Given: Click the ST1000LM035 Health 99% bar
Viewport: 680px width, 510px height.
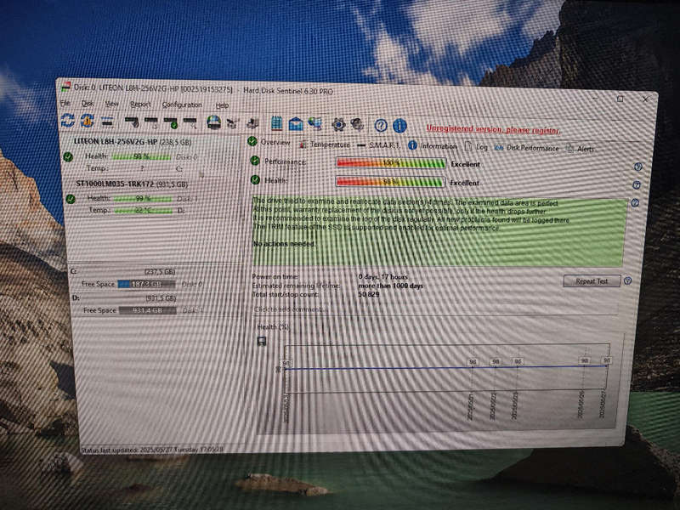Looking at the screenshot, I should coord(143,199).
